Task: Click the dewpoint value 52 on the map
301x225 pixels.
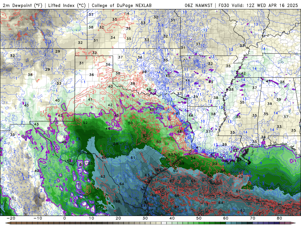Action: 85,123
